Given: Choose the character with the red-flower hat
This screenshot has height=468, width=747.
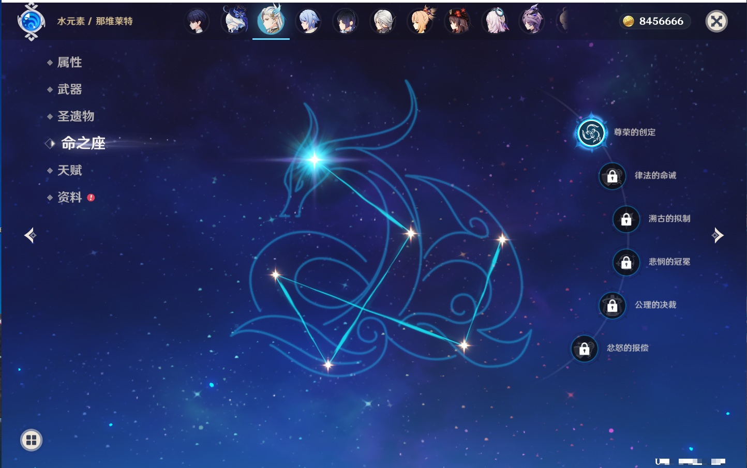Looking at the screenshot, I should pyautogui.click(x=458, y=21).
